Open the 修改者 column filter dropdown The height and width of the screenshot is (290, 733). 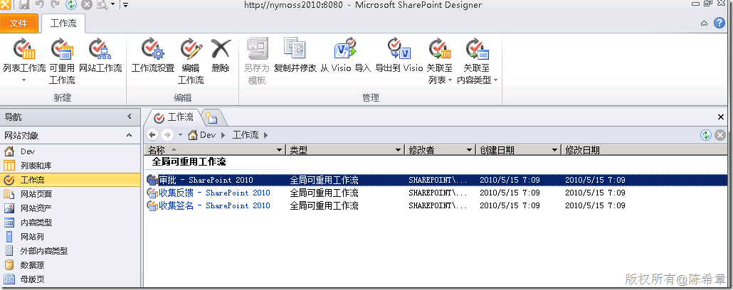coord(470,150)
